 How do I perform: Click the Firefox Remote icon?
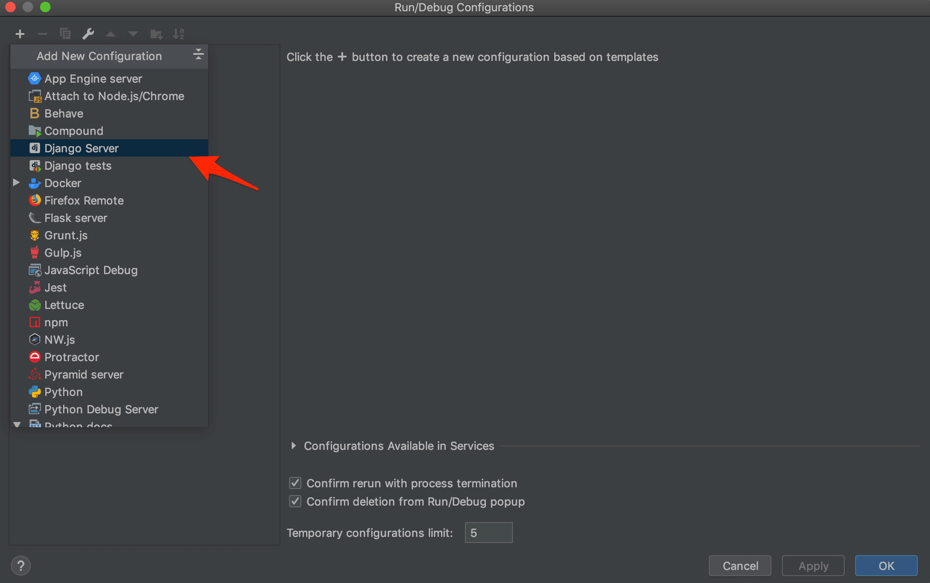[x=34, y=201]
